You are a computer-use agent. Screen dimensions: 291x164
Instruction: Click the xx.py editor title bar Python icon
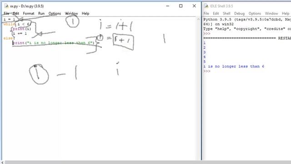[6, 6]
